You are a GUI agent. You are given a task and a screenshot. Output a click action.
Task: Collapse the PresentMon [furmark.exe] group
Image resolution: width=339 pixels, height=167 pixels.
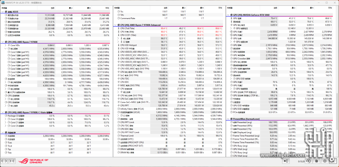click(x=228, y=119)
